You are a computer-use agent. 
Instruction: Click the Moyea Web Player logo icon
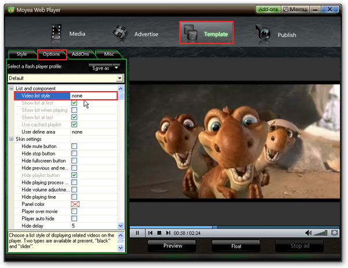tap(11, 10)
